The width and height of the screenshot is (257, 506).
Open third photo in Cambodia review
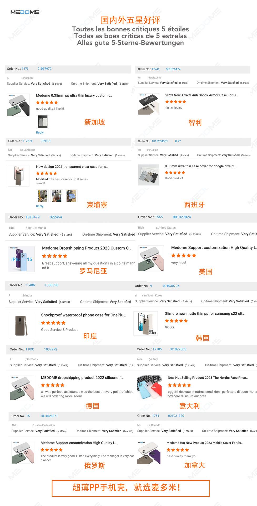coord(71,196)
